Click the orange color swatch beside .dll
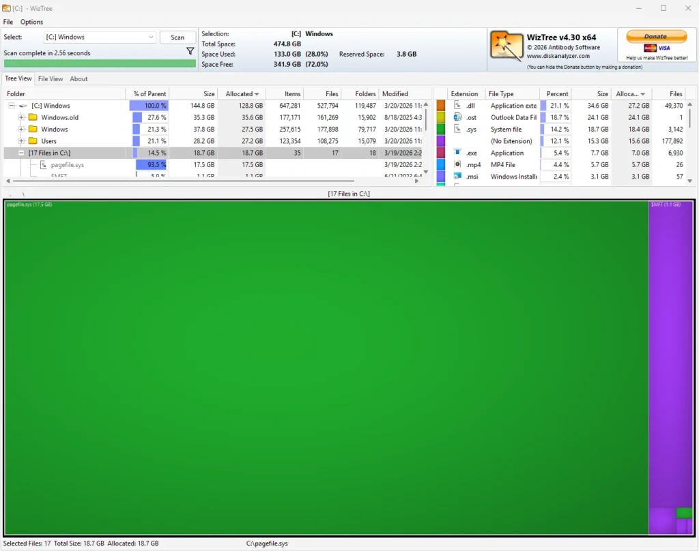 [440, 105]
